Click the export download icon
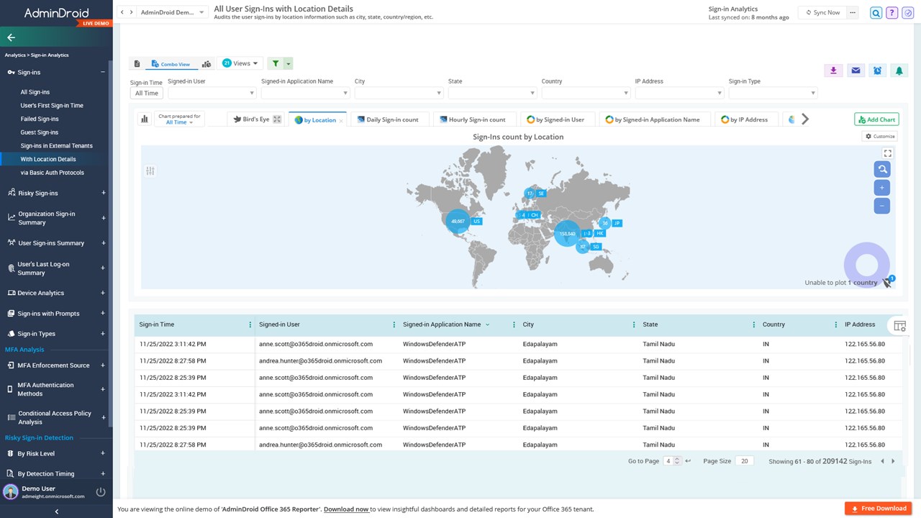The image size is (921, 518). pyautogui.click(x=833, y=71)
